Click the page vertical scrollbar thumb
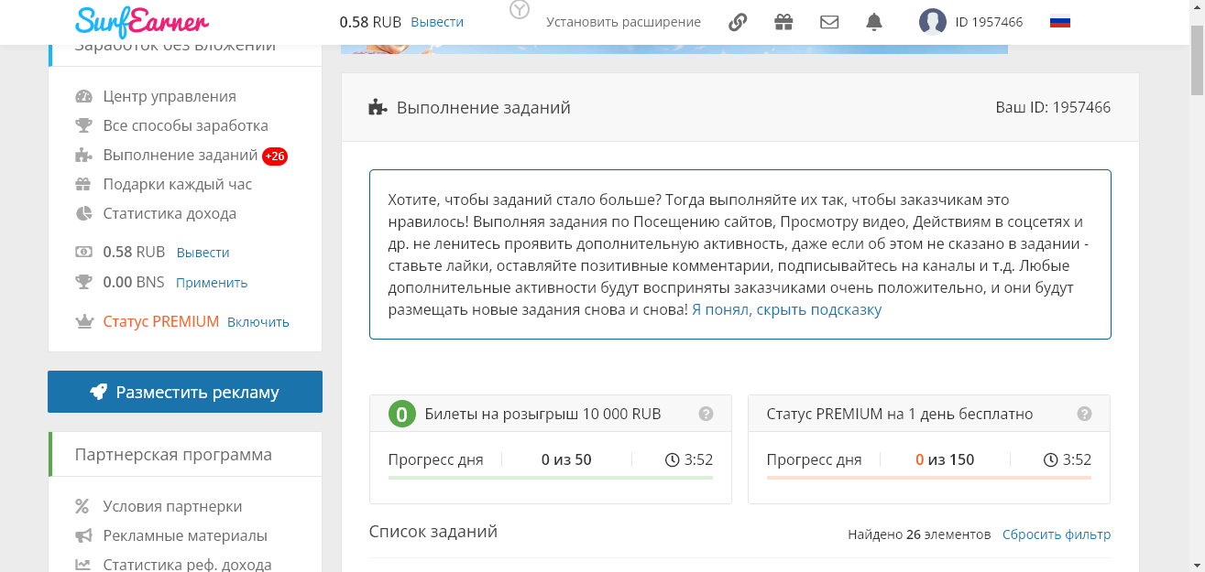Image resolution: width=1205 pixels, height=572 pixels. click(1197, 59)
